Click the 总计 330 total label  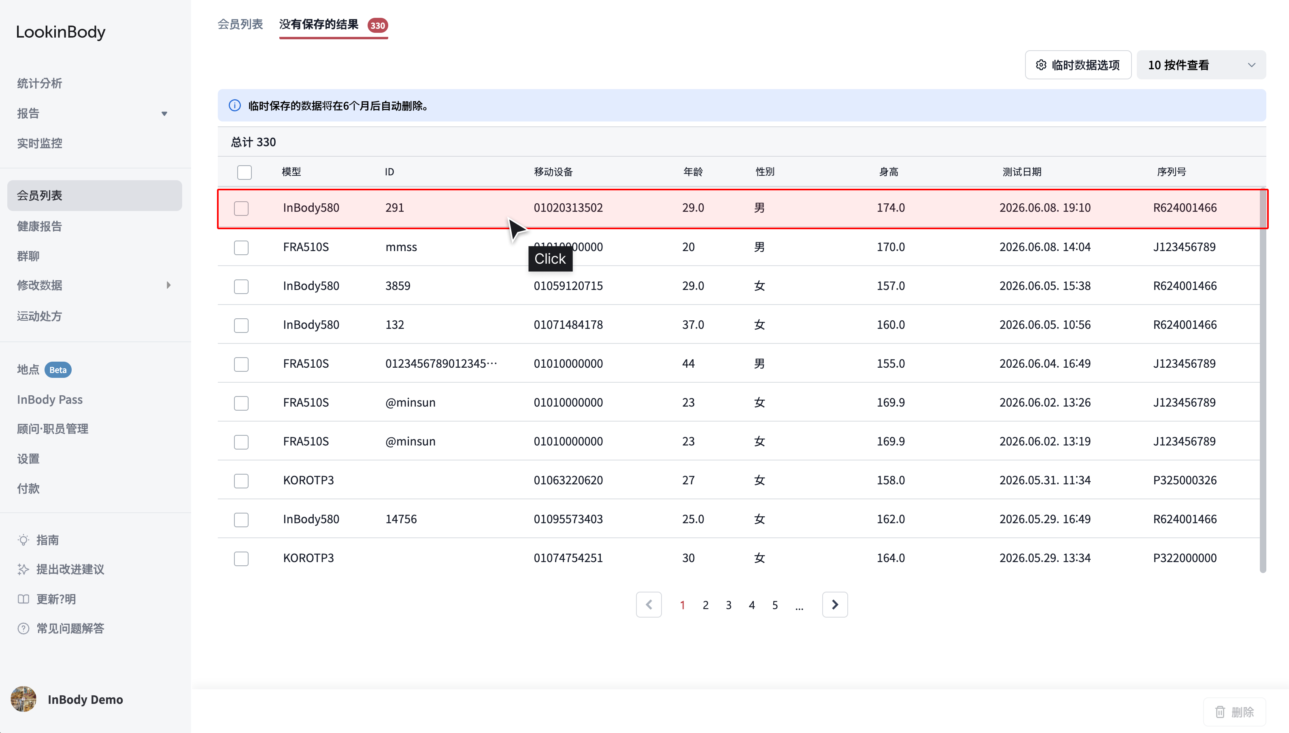pyautogui.click(x=253, y=143)
